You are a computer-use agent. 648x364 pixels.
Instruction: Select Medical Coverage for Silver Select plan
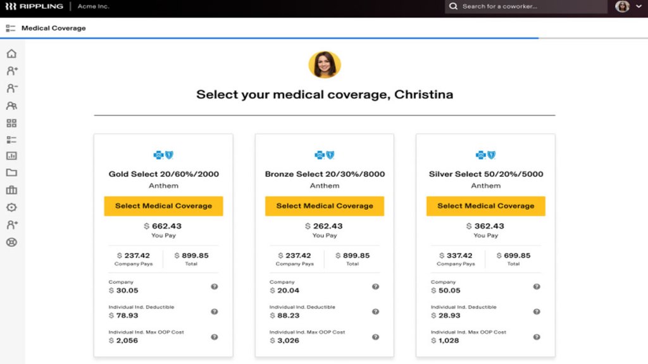pyautogui.click(x=485, y=206)
